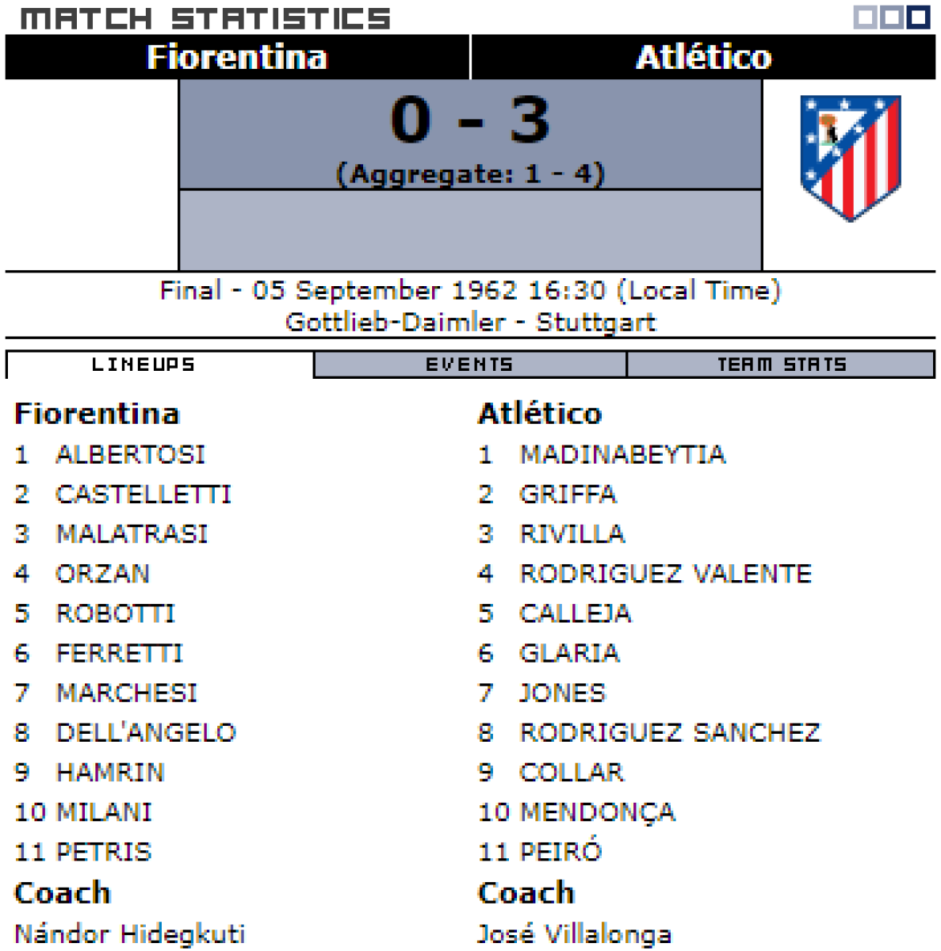Switch to the Events tab

[x=469, y=365]
